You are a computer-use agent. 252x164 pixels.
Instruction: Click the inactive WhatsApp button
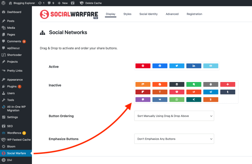point(177,99)
